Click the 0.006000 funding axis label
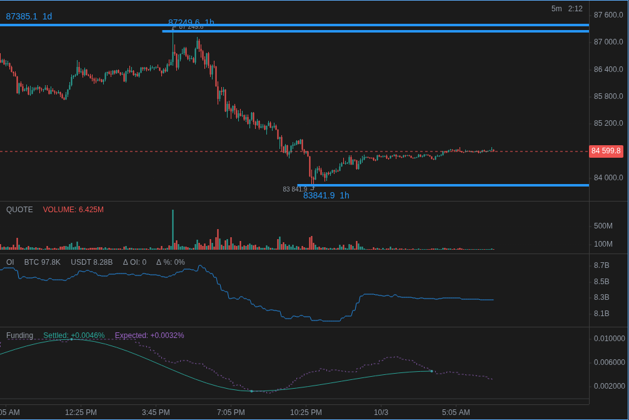 pyautogui.click(x=610, y=362)
